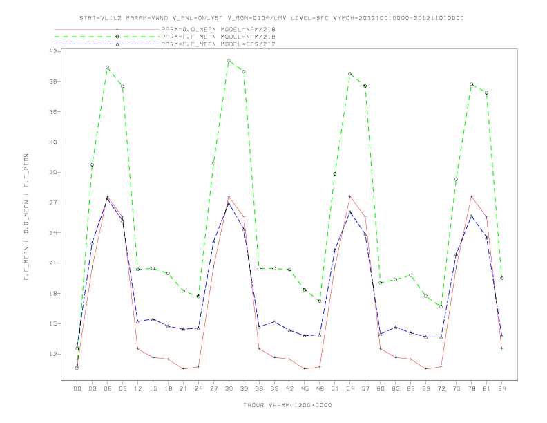Click x-axis forecast hour label 60
547x423 pixels.
pyautogui.click(x=381, y=388)
